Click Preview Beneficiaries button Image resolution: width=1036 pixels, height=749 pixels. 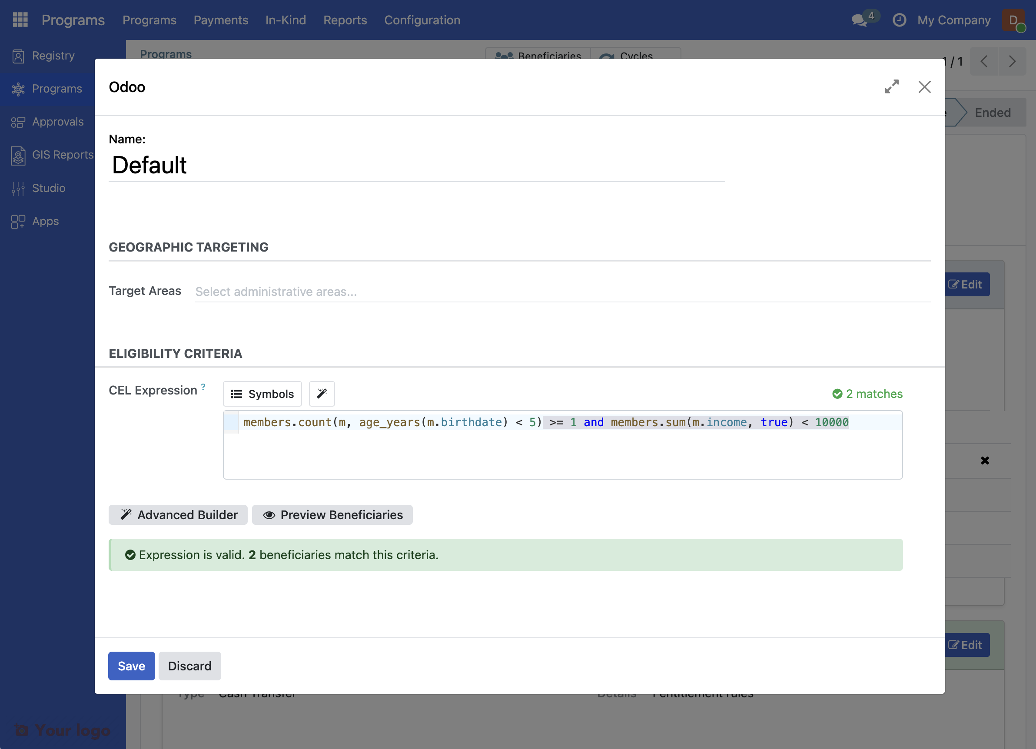[332, 515]
